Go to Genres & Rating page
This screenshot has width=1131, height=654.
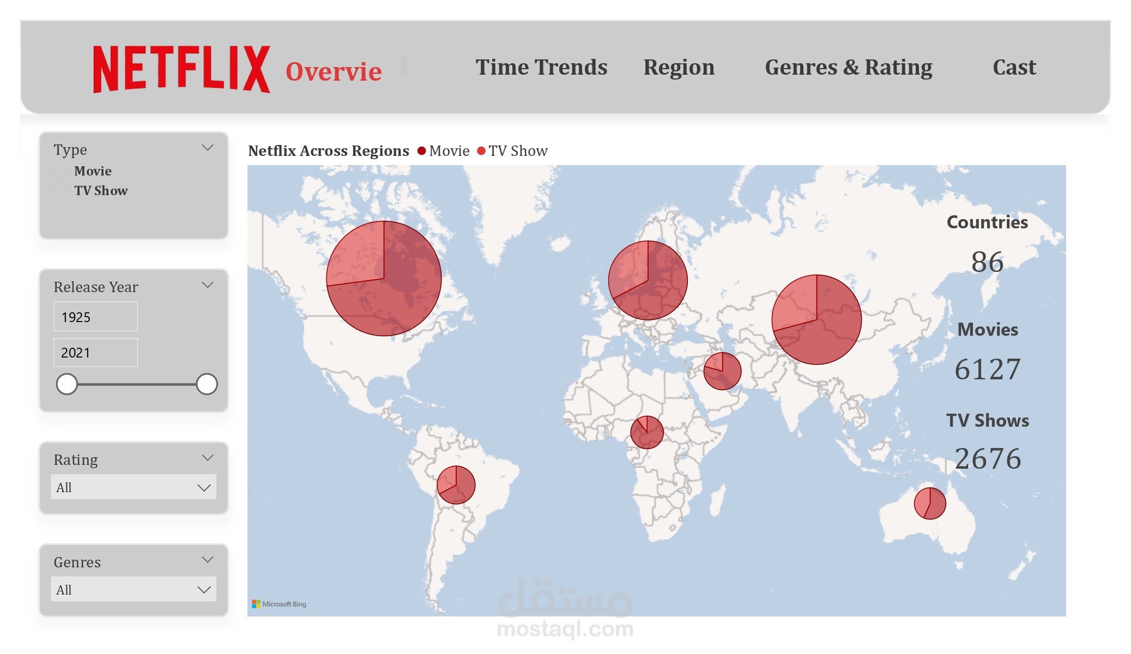tap(849, 67)
